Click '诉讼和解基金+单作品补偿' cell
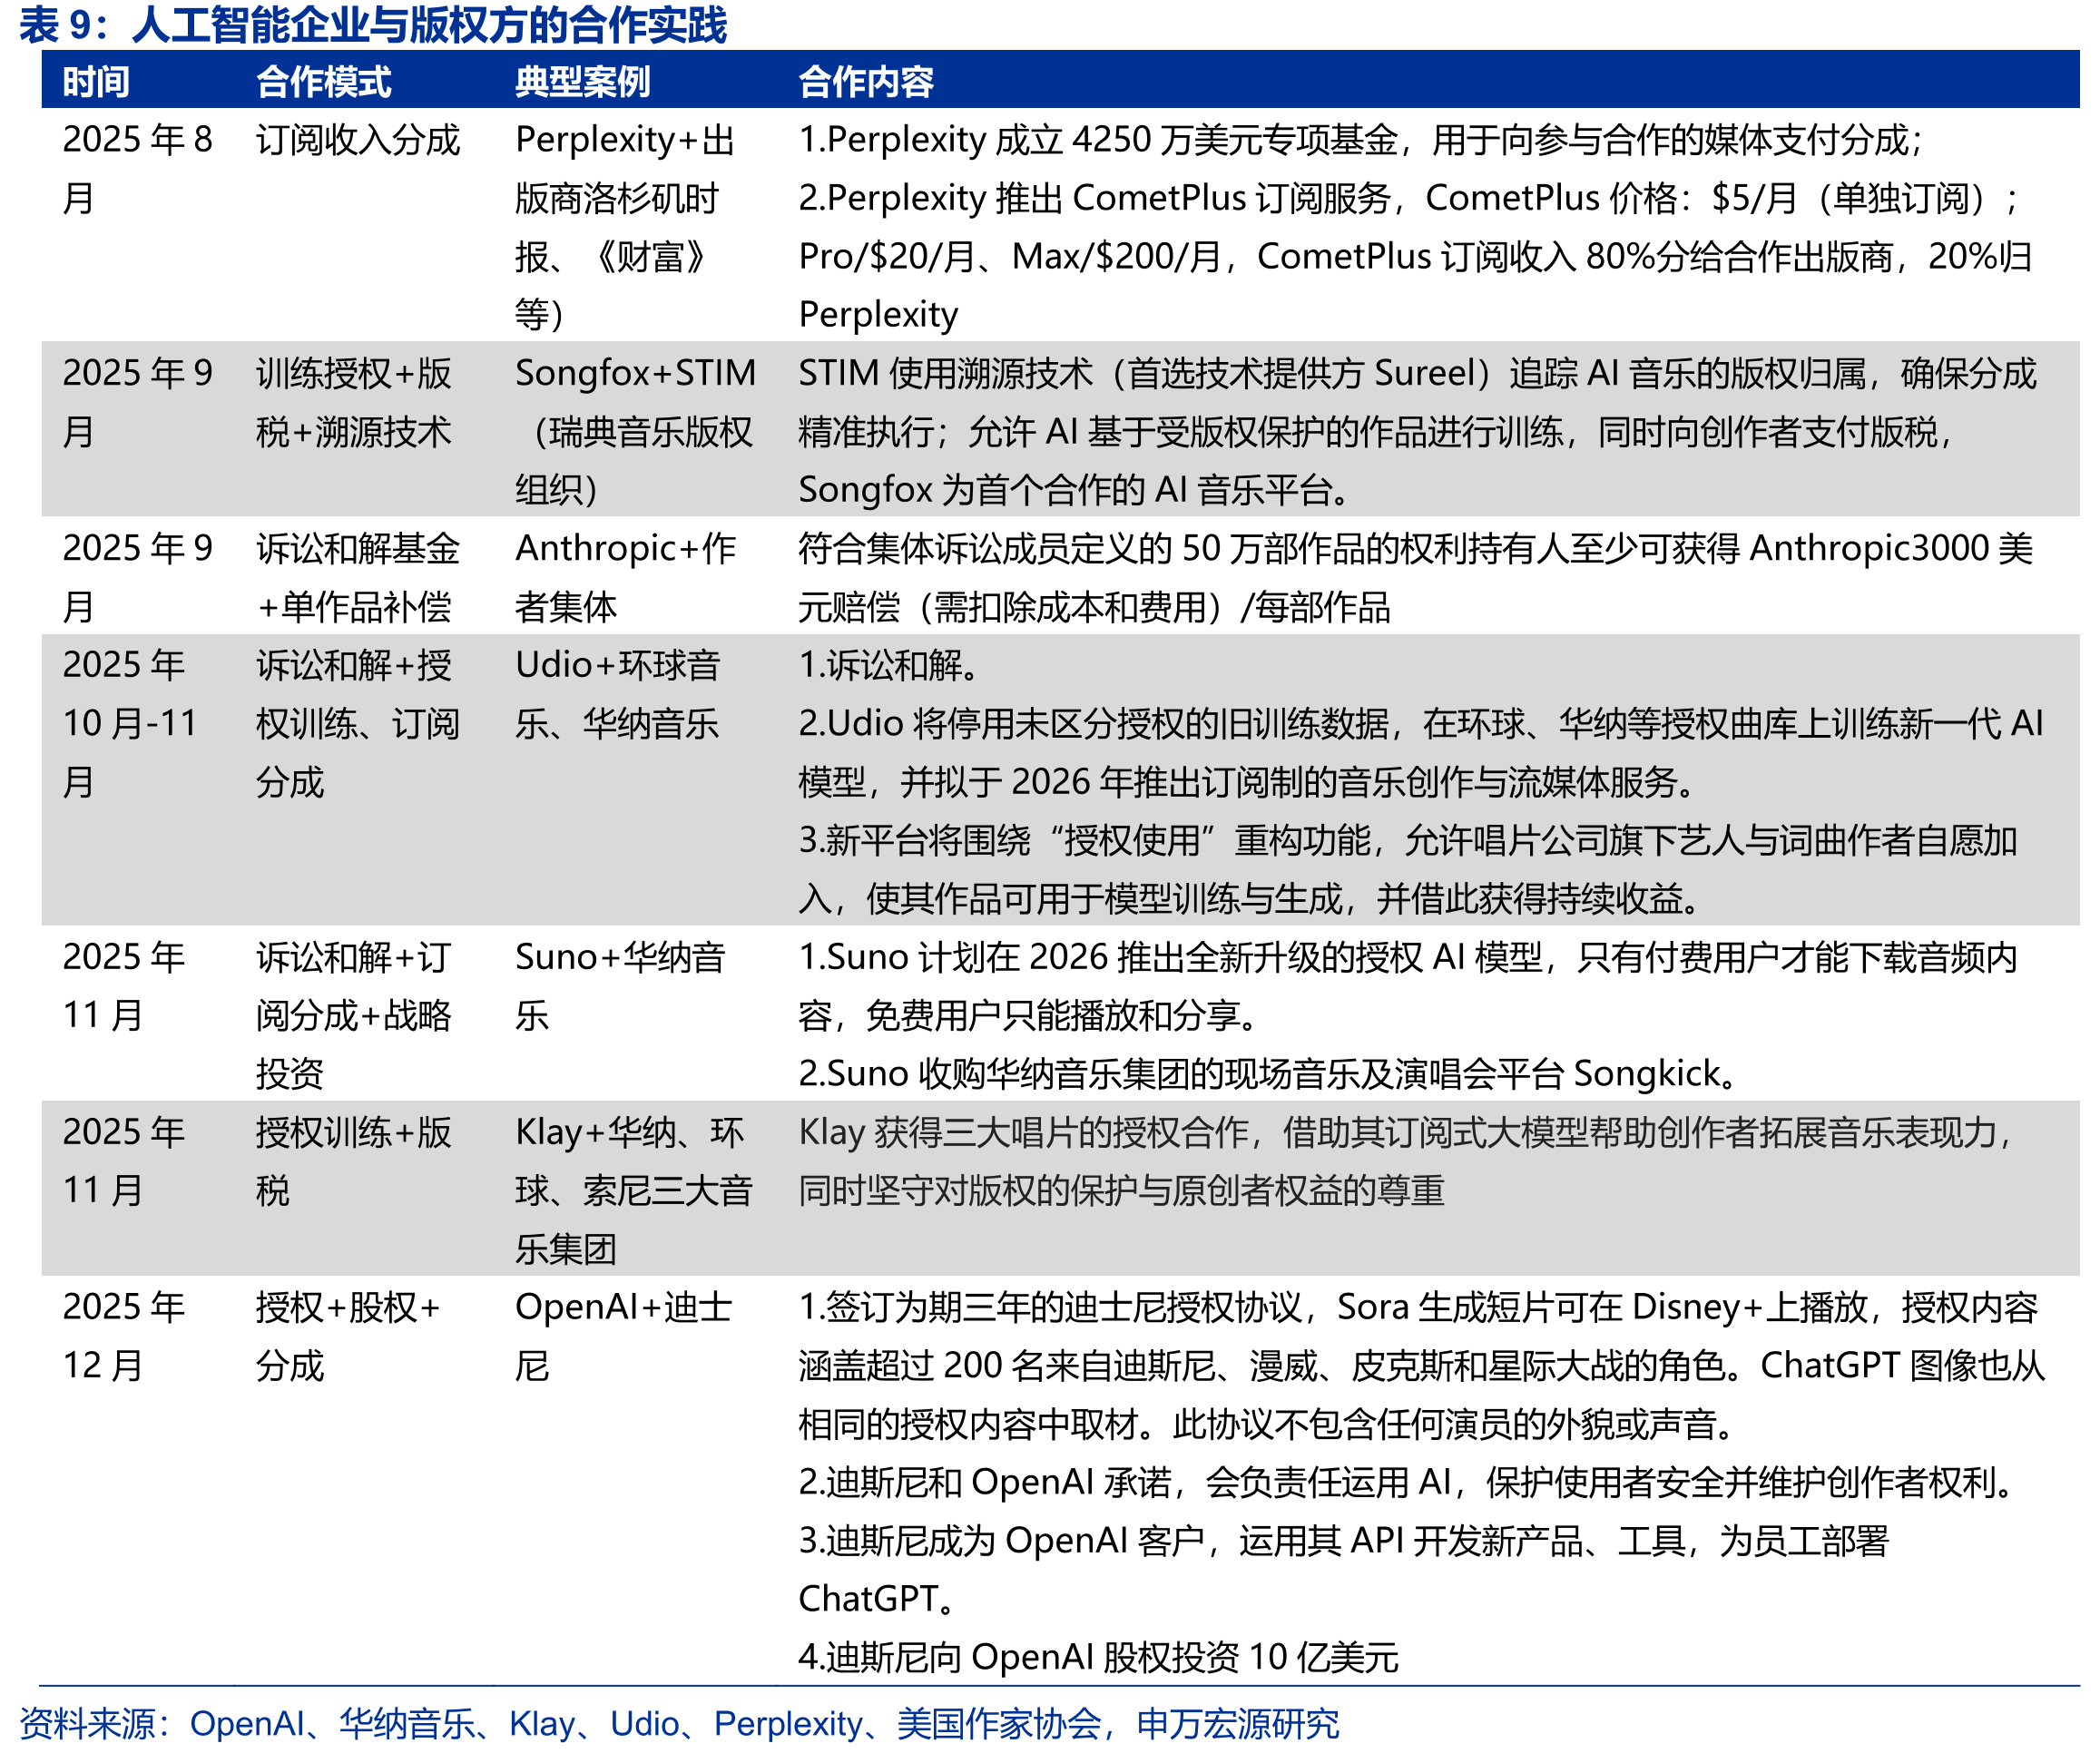Screen dimensions: 2100x1753 (x=358, y=578)
